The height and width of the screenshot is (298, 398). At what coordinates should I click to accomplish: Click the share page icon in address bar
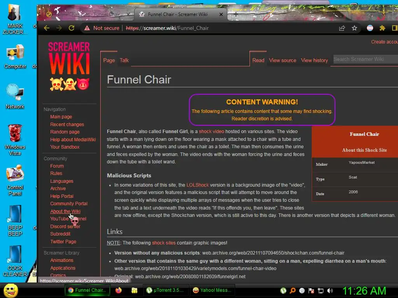coord(342,28)
